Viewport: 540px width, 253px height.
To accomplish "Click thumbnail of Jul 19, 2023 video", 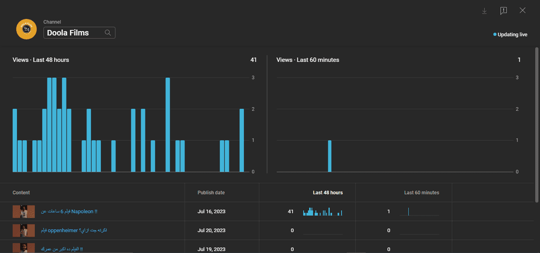I will tap(24, 248).
